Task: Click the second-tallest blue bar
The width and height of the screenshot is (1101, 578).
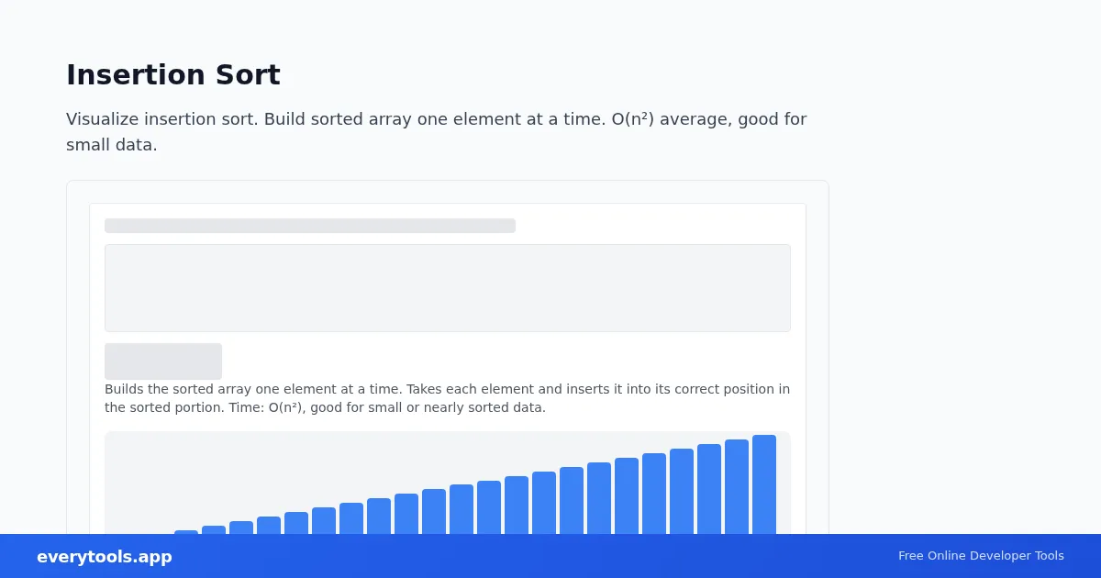Action: [737, 487]
